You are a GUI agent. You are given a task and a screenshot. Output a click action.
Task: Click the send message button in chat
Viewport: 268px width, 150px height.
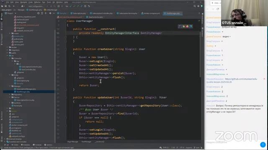[x=263, y=145]
